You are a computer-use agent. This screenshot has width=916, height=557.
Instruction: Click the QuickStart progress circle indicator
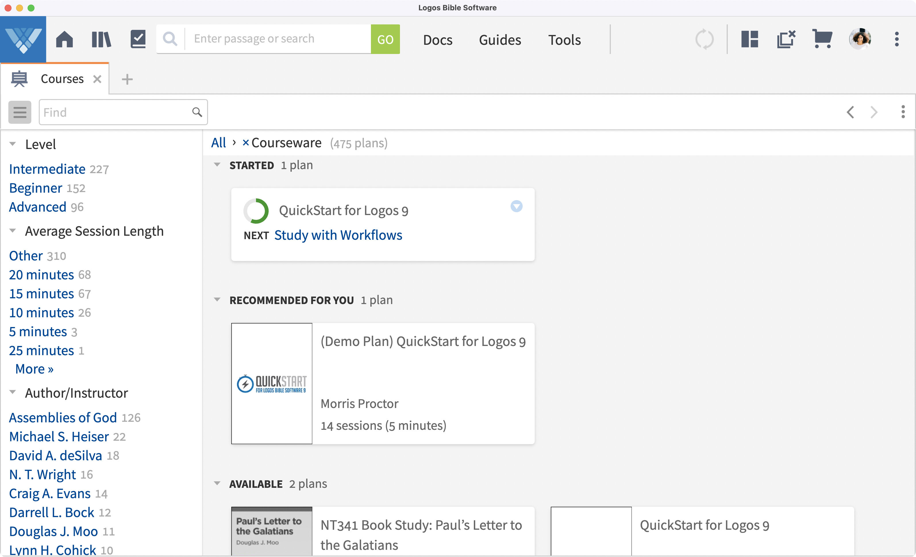tap(256, 211)
